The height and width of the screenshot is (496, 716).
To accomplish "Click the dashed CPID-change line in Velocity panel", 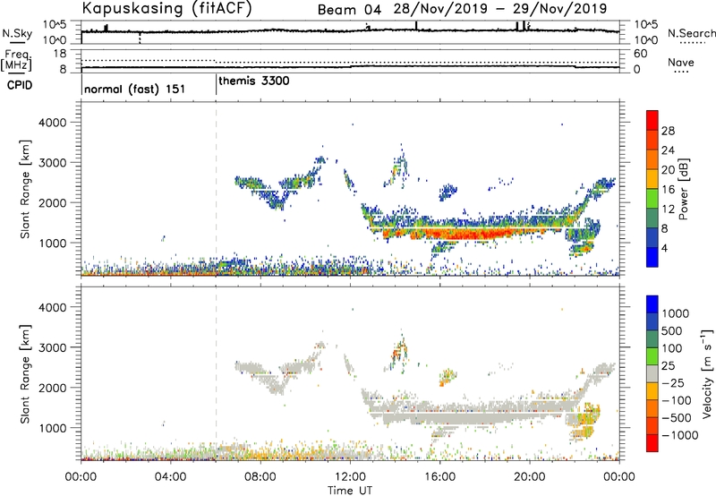I will click(216, 373).
